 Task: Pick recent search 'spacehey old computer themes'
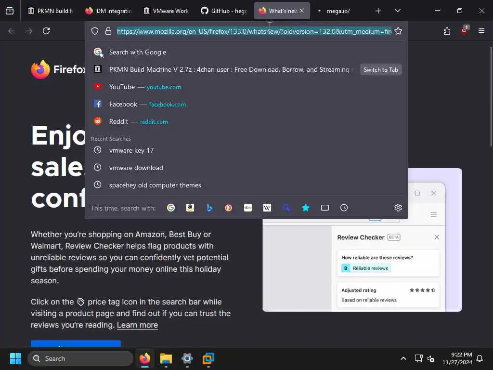[246, 185]
